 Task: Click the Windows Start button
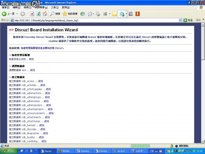point(9,151)
